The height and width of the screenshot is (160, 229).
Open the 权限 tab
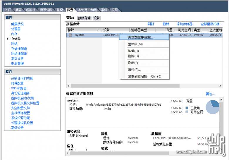coord(114,10)
